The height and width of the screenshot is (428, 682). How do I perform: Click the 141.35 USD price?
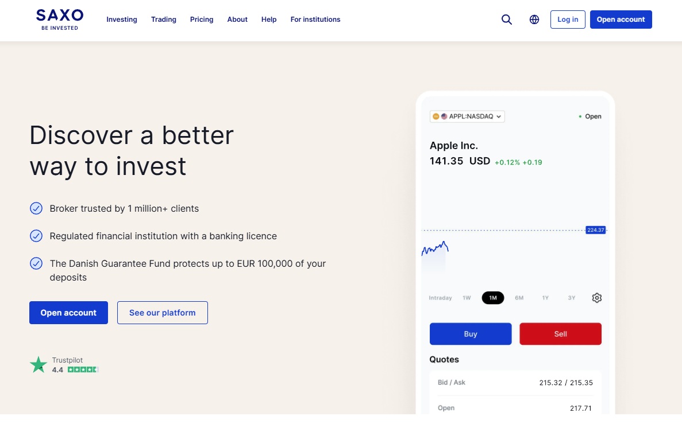[x=460, y=161]
